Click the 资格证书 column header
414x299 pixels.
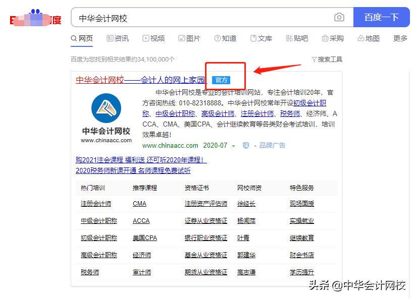pos(197,188)
